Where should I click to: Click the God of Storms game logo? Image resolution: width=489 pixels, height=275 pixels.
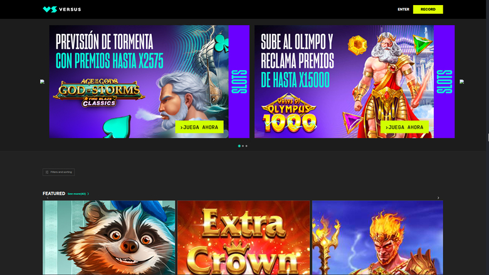[99, 93]
